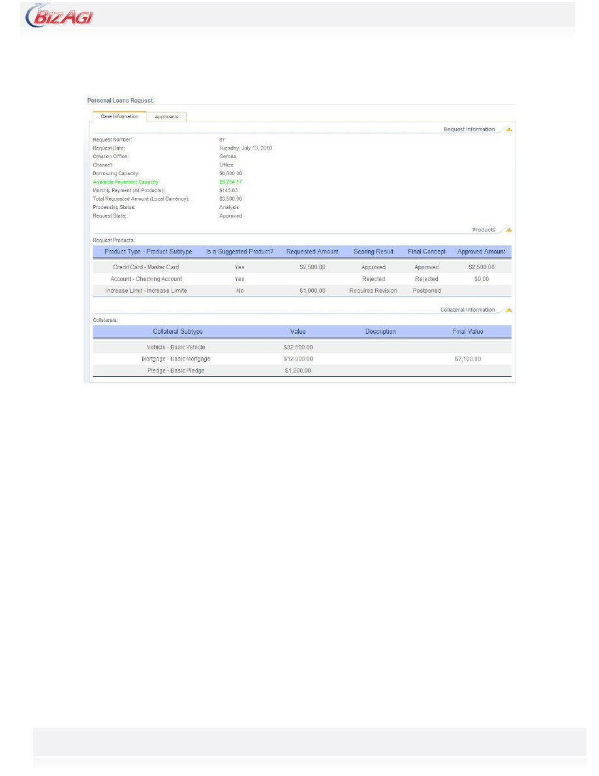Select the Credit Card - Master Card row
This screenshot has width=599, height=776.
(146, 267)
